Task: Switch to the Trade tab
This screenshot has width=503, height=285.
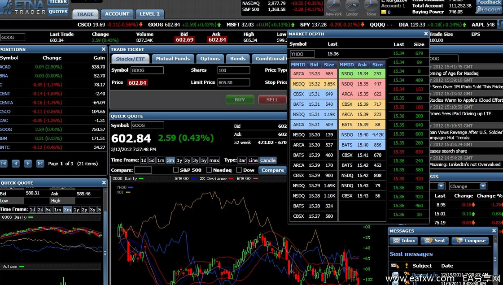Action: coord(85,14)
